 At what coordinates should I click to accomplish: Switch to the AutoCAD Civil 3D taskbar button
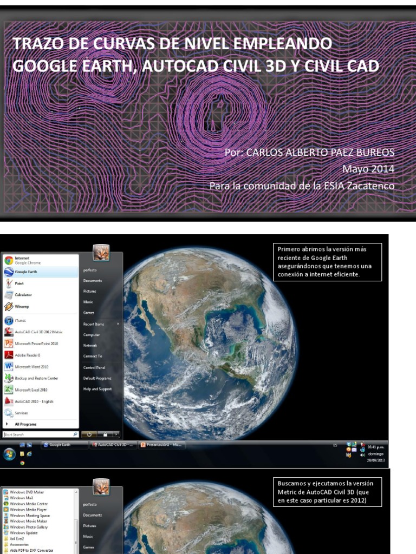coord(113,445)
